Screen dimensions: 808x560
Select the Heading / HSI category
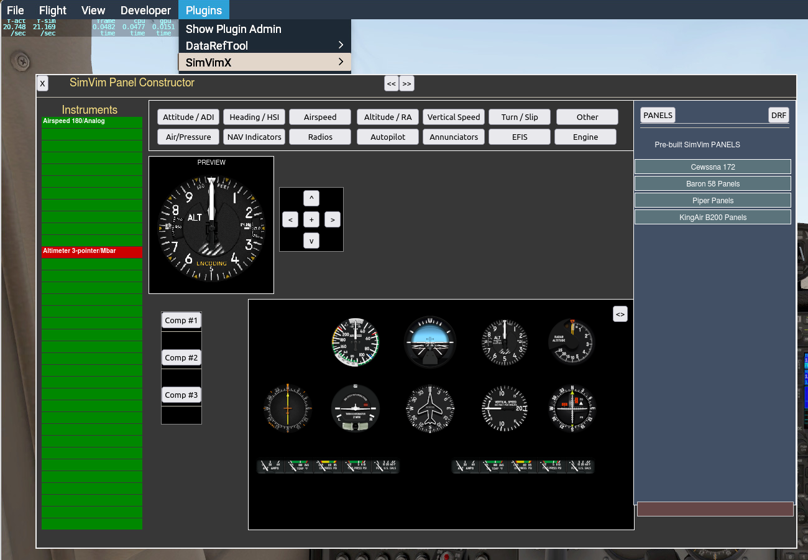point(254,117)
